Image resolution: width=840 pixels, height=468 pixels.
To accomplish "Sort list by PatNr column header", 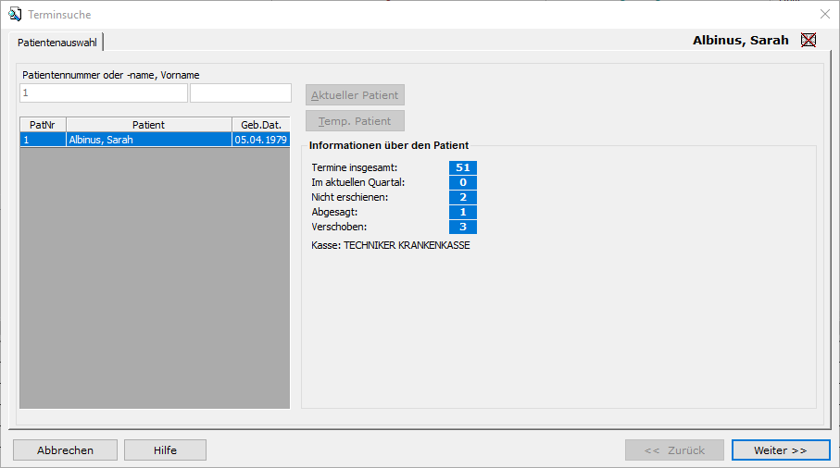I will (x=43, y=125).
